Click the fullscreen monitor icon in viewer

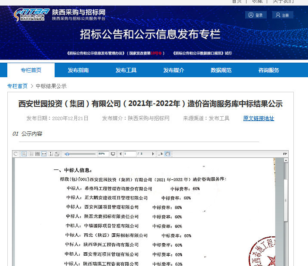[x=113, y=154]
